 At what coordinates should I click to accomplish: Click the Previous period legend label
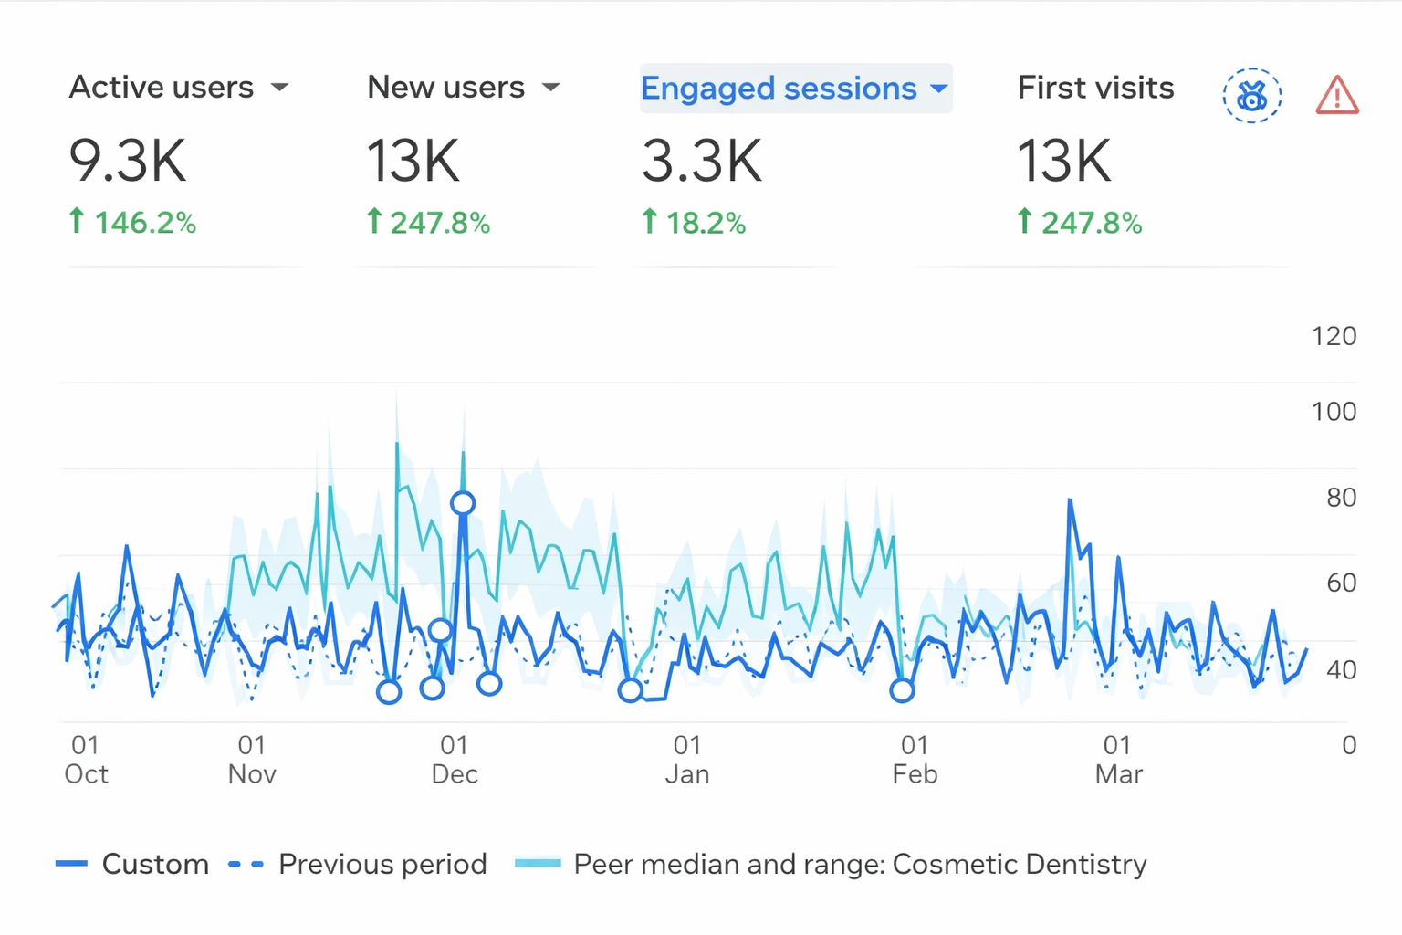click(x=382, y=864)
